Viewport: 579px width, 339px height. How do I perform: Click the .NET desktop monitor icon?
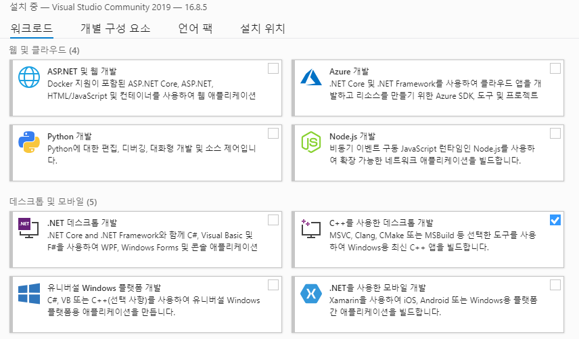pos(28,228)
